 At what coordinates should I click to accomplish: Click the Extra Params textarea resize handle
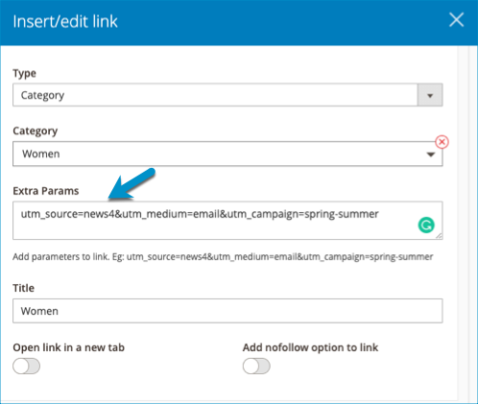[439, 236]
